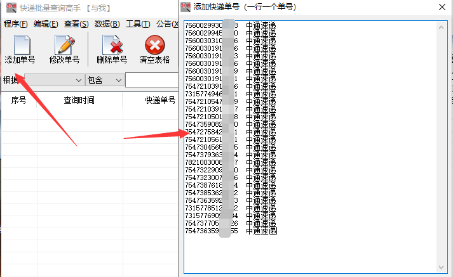Click the line starting 7547387618
This screenshot has width=453, height=277.
(x=230, y=185)
